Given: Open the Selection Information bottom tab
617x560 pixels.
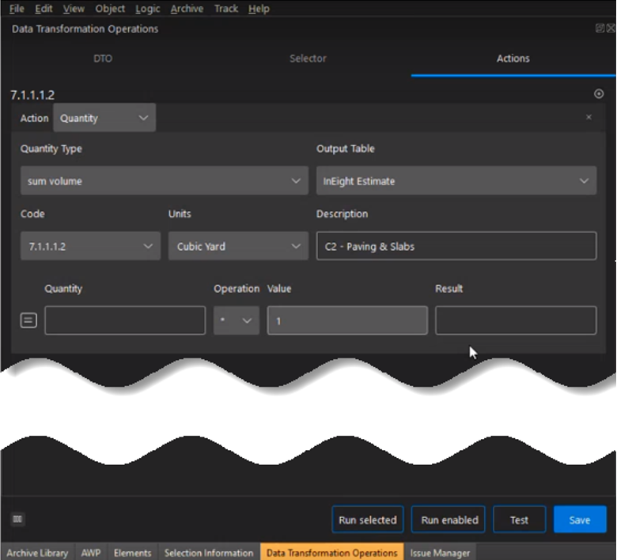Looking at the screenshot, I should 209,553.
